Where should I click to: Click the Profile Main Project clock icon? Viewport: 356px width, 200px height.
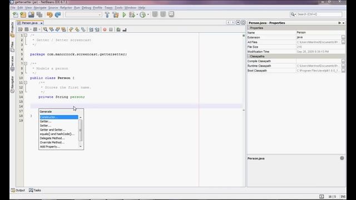point(142,15)
